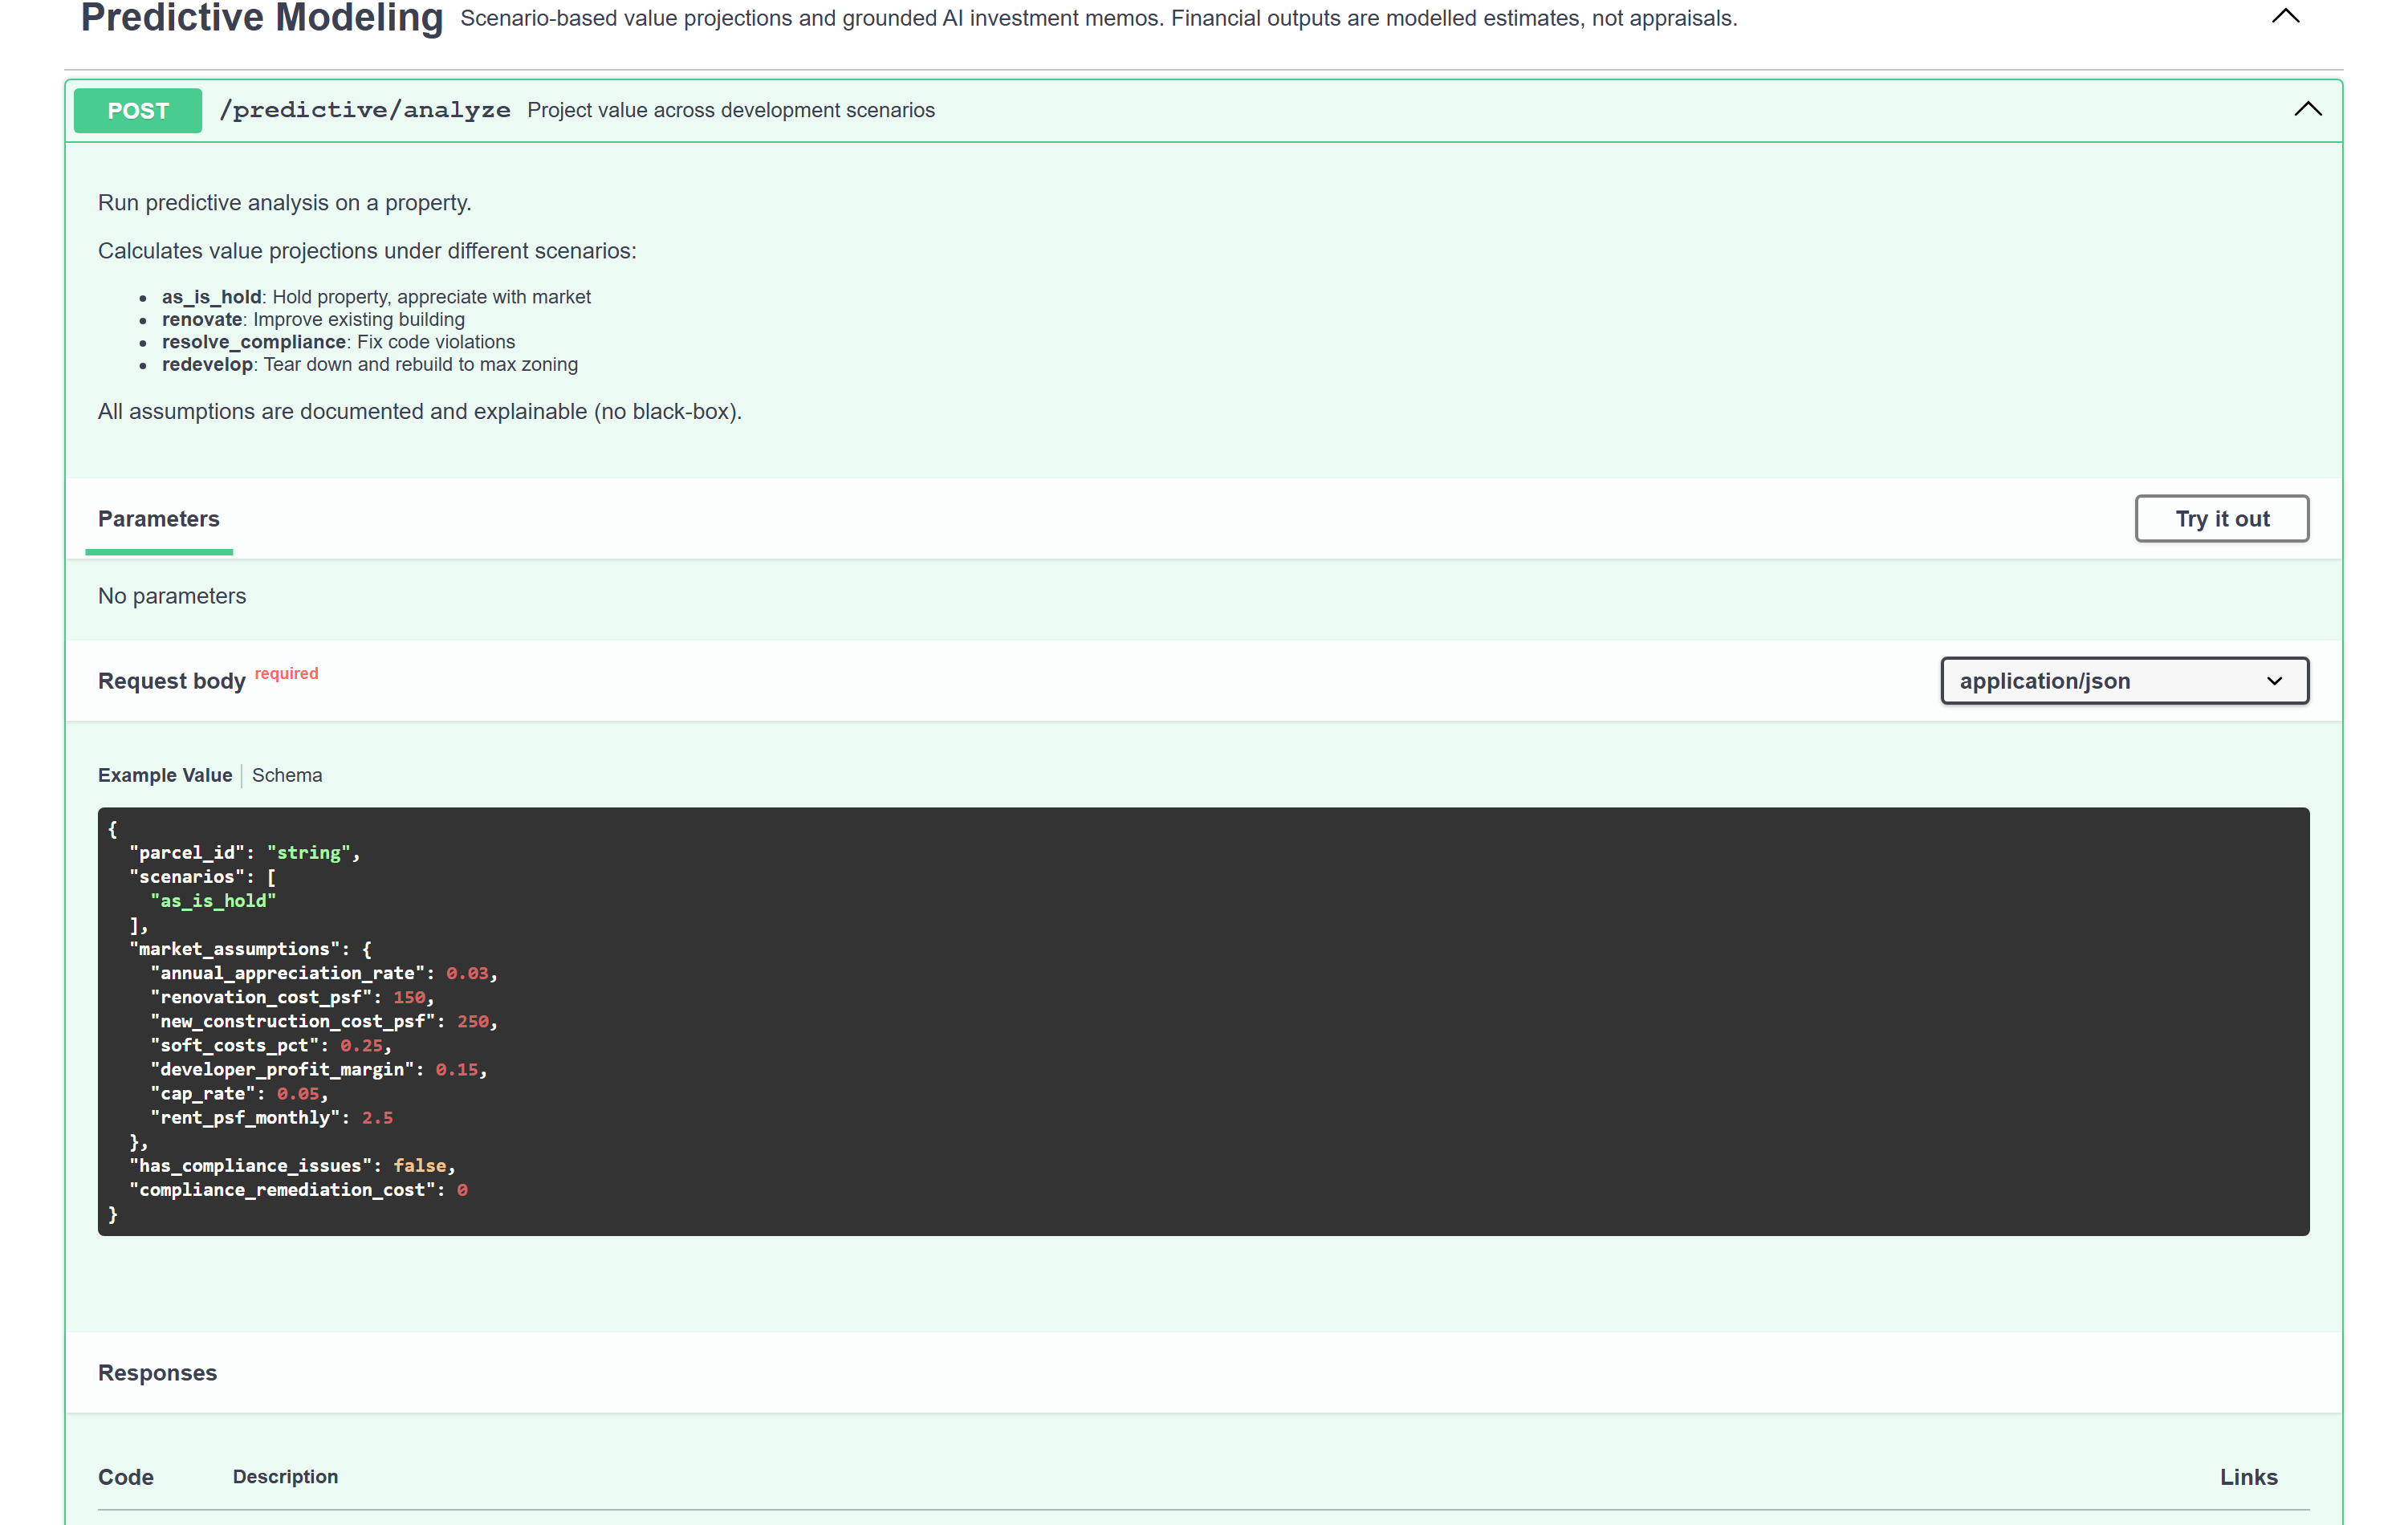Click the "No parameters" text

pos(172,596)
